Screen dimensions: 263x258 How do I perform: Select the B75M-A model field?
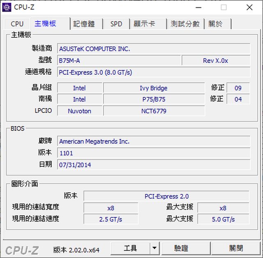(x=119, y=60)
